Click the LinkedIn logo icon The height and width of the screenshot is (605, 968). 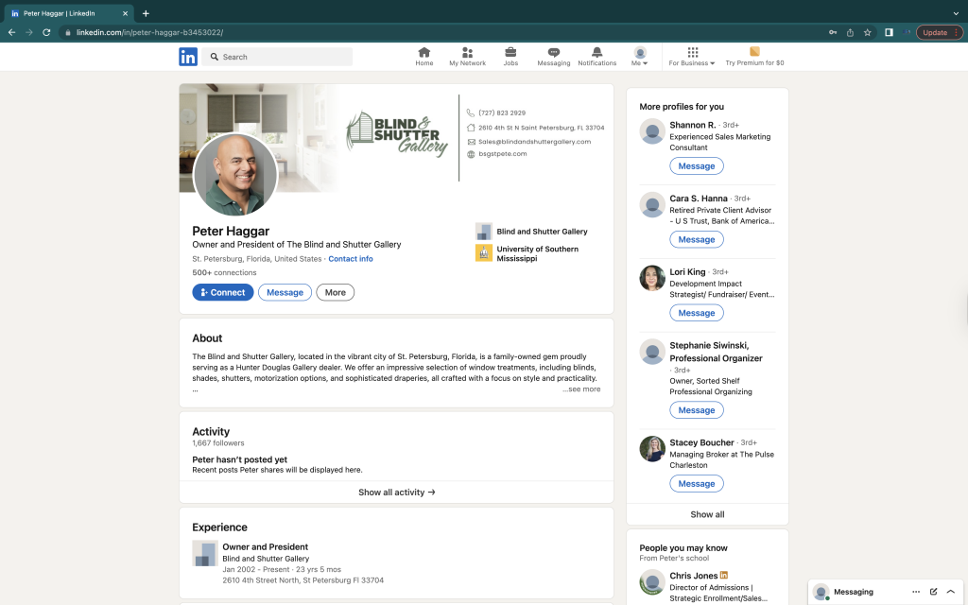point(188,57)
